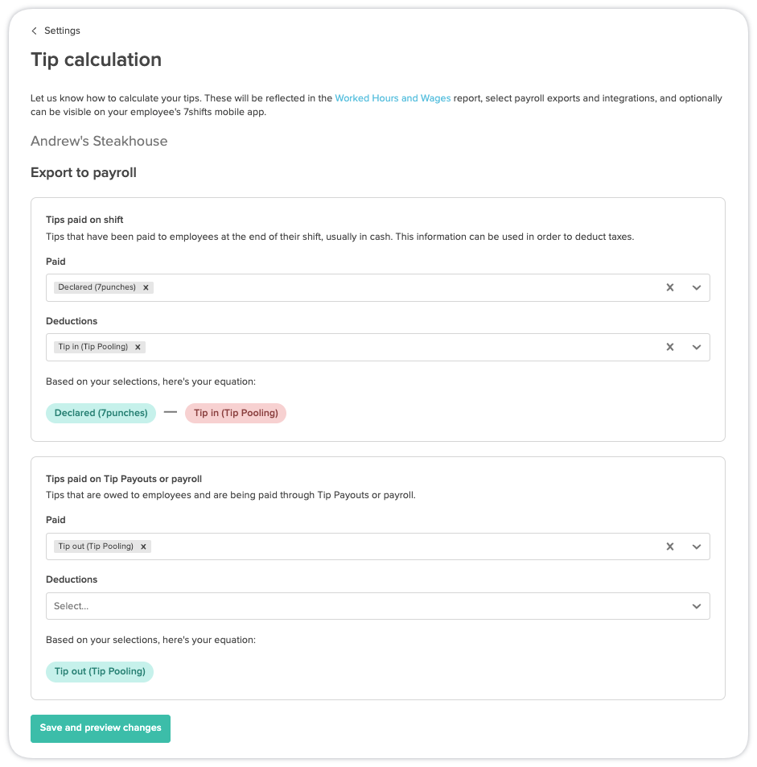This screenshot has width=757, height=767.
Task: Clear all in Tips paid on shift Paid field
Action: coord(669,287)
